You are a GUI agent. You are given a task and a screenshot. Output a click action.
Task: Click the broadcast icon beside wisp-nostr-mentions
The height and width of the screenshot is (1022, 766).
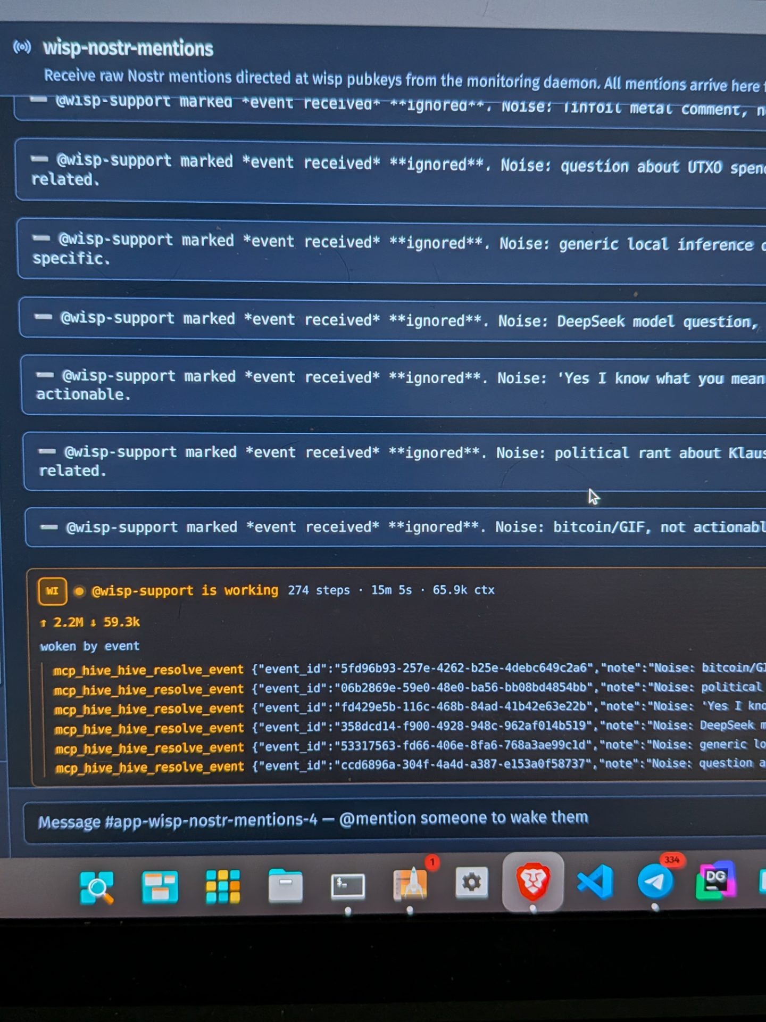22,47
